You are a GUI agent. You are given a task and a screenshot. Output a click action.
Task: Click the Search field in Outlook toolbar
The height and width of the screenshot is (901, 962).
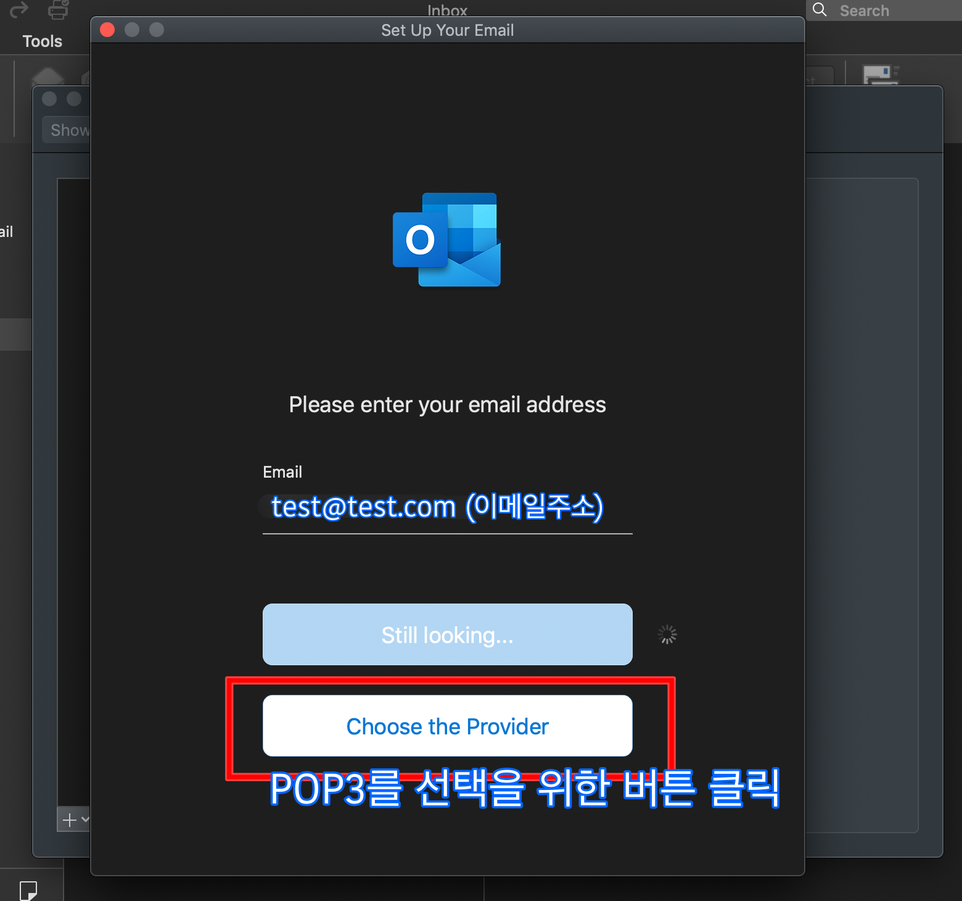(x=884, y=10)
